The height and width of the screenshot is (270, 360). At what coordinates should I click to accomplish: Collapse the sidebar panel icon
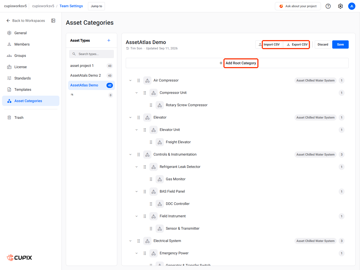coord(53,21)
